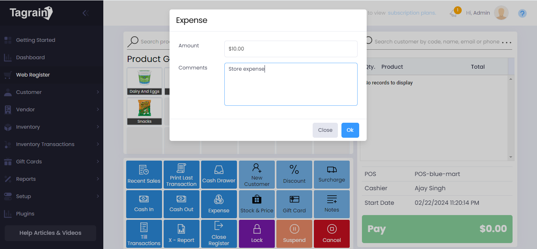Screen dimensions: 537x249
Task: Expand the Customer sidebar menu
Action: coord(51,92)
